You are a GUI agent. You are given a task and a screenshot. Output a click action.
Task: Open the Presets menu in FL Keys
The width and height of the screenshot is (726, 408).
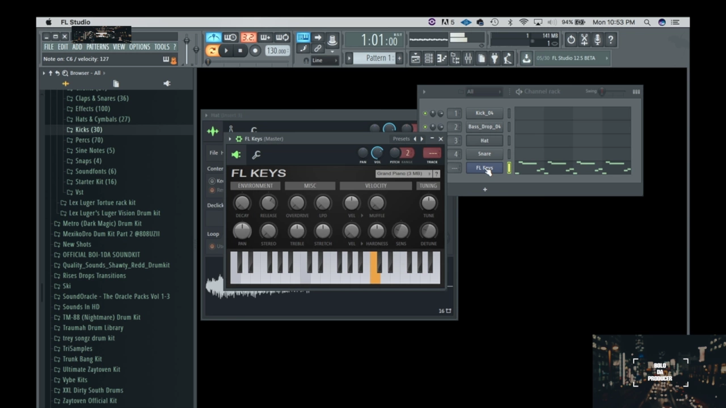(x=401, y=139)
